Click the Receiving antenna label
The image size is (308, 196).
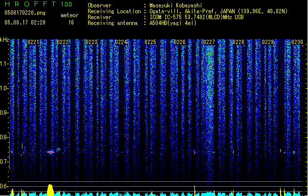click(113, 23)
